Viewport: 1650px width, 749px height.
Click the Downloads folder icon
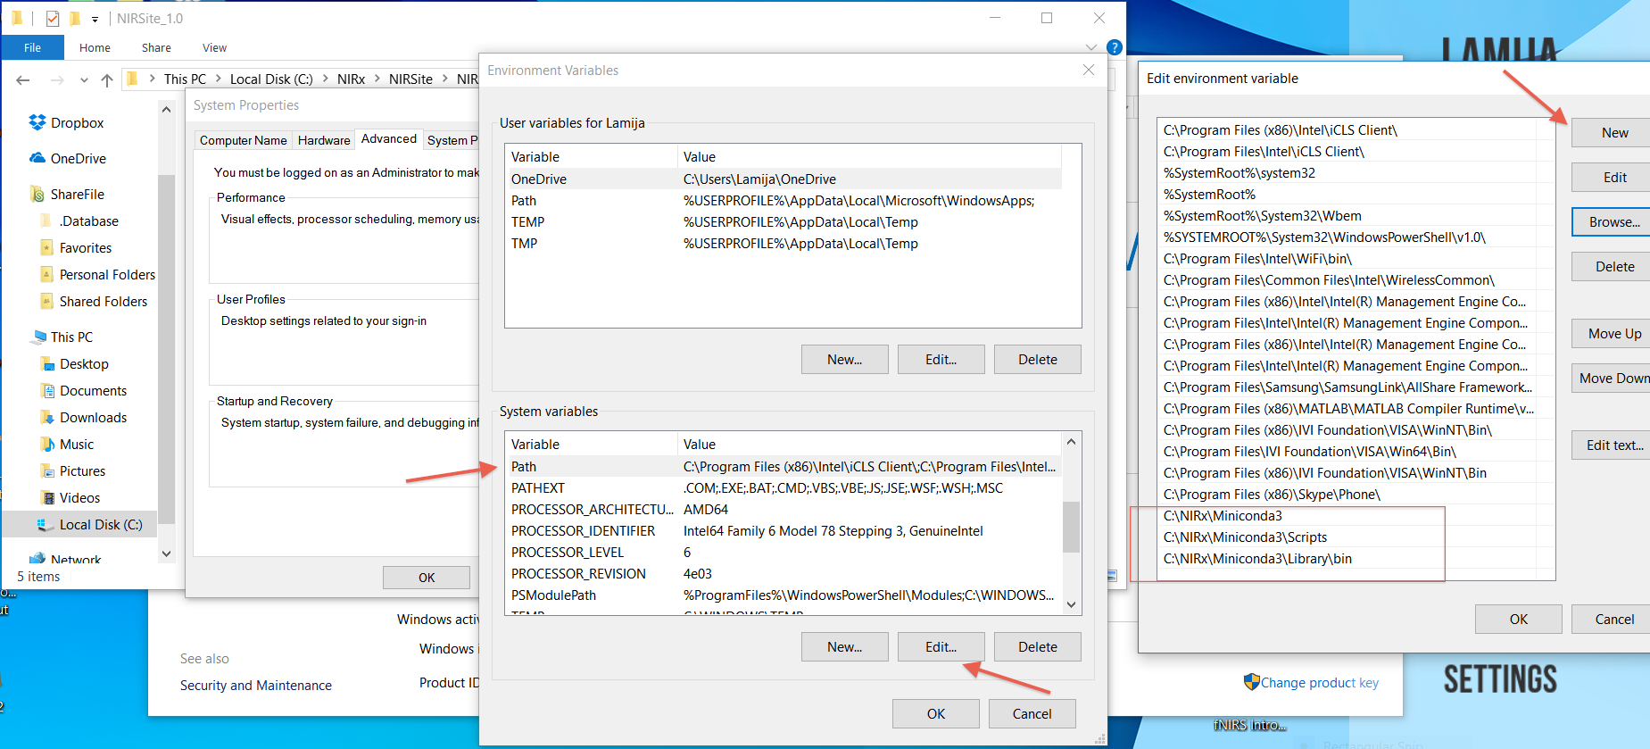point(47,417)
